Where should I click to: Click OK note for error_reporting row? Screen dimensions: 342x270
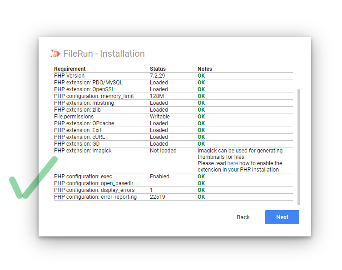point(201,197)
